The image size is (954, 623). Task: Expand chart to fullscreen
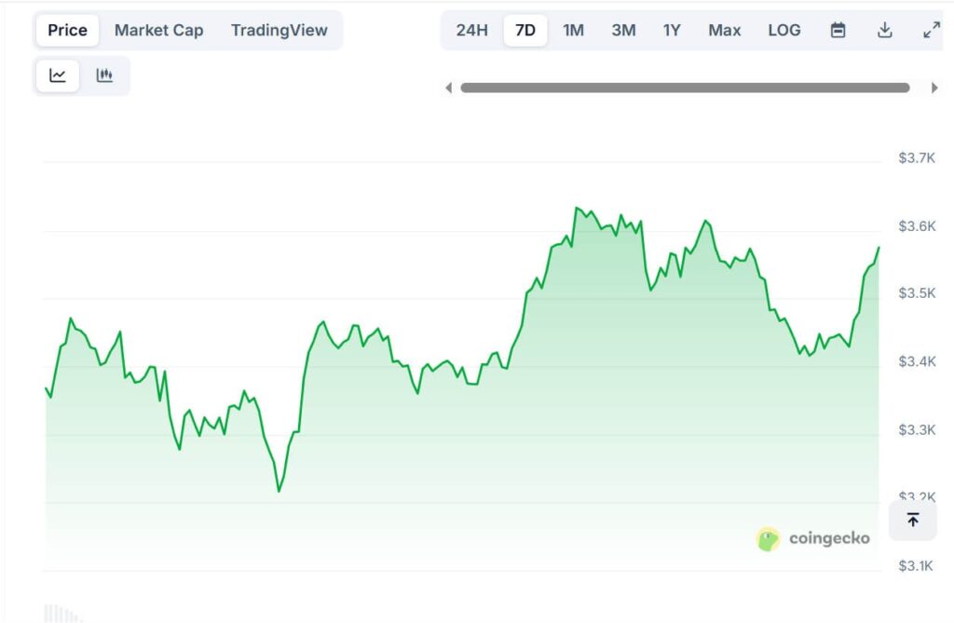931,30
